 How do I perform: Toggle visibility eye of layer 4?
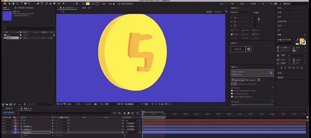click(x=3, y=129)
